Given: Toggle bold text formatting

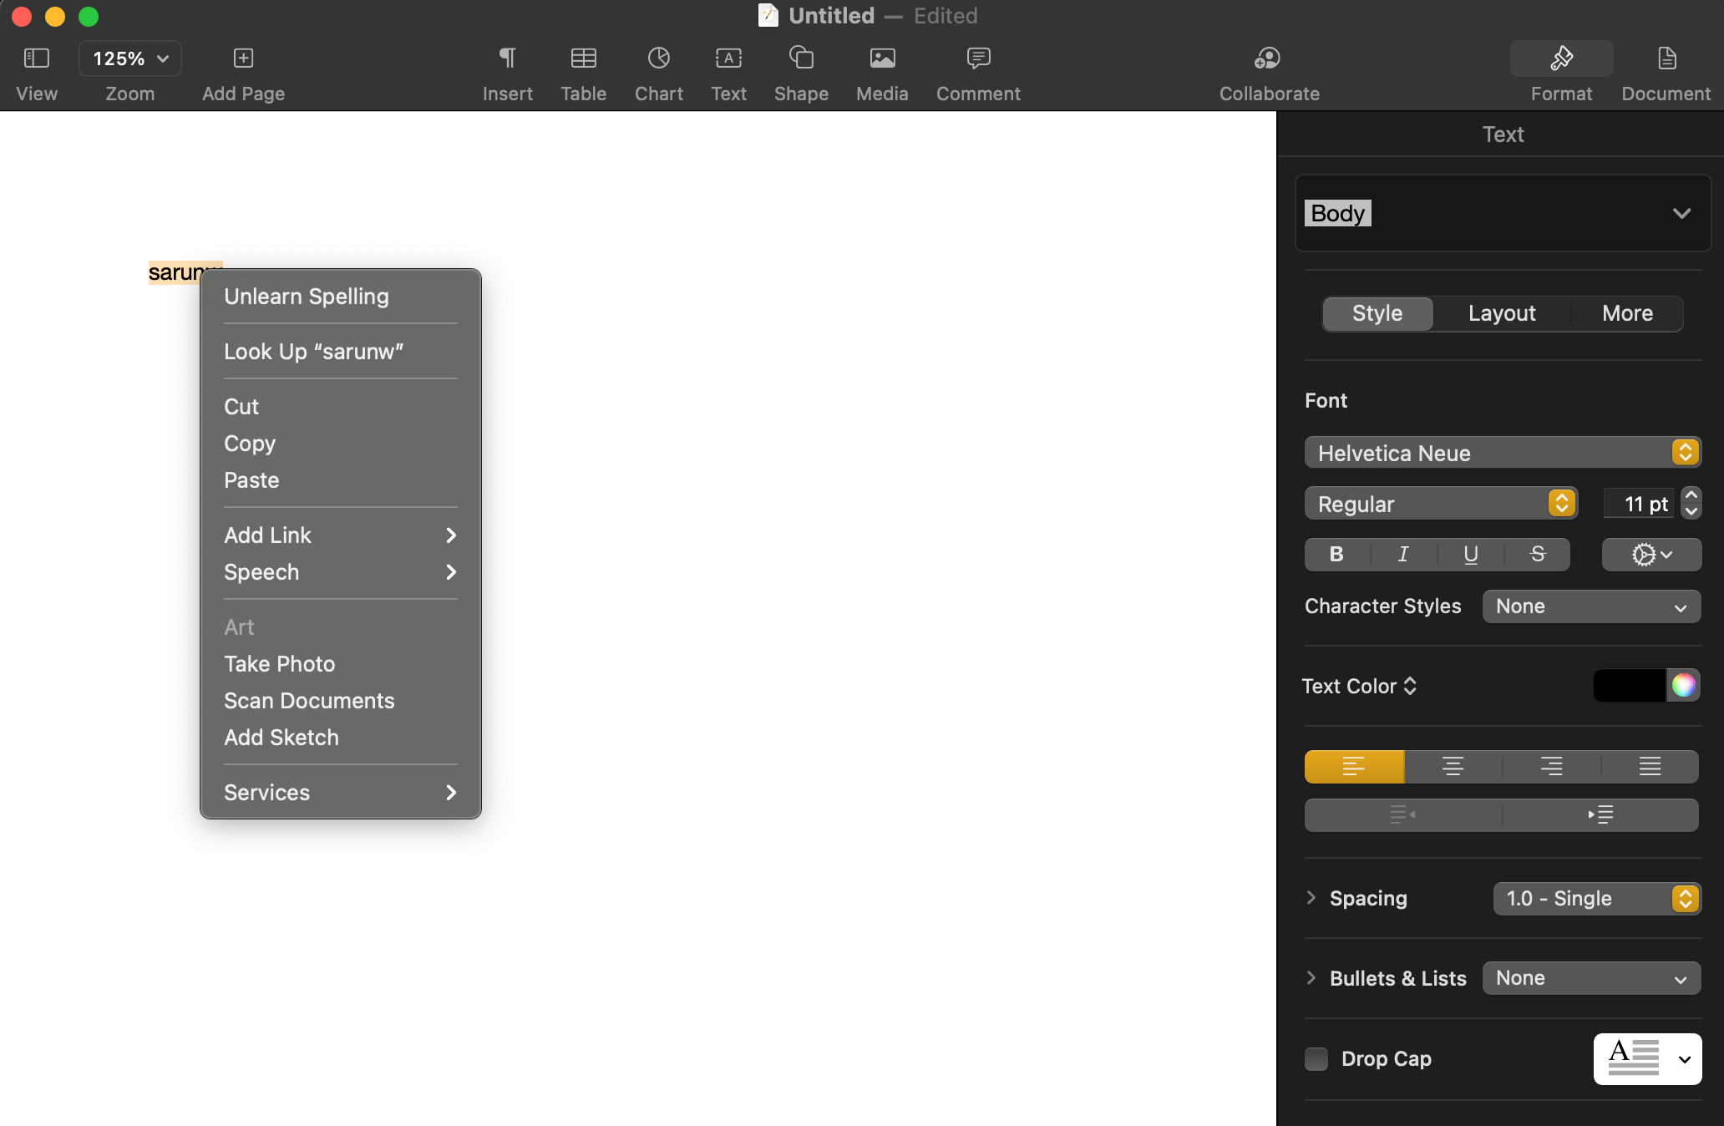Looking at the screenshot, I should point(1336,555).
